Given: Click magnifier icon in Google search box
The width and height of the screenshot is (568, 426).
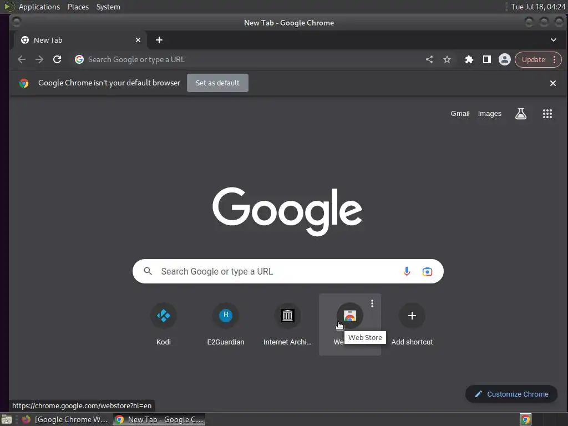Looking at the screenshot, I should click(x=148, y=271).
